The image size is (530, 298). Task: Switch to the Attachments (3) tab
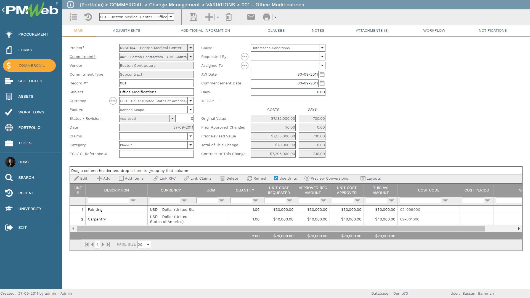click(x=372, y=31)
